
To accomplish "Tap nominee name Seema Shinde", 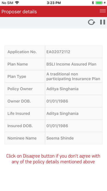I will point(60,138).
